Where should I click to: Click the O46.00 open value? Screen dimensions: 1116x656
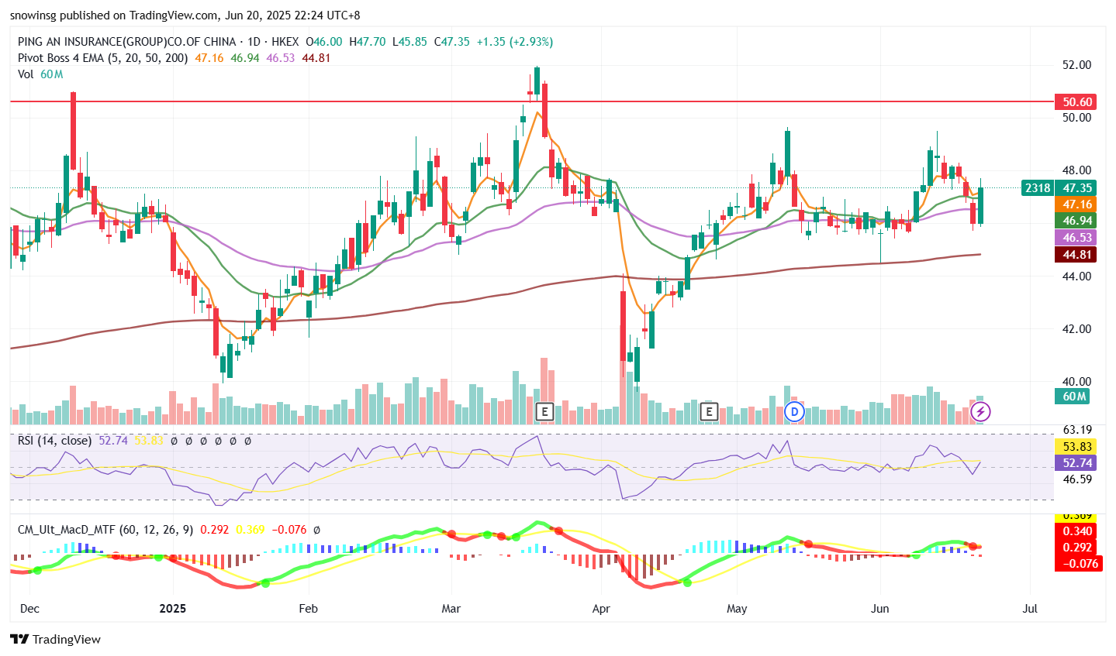click(x=324, y=42)
